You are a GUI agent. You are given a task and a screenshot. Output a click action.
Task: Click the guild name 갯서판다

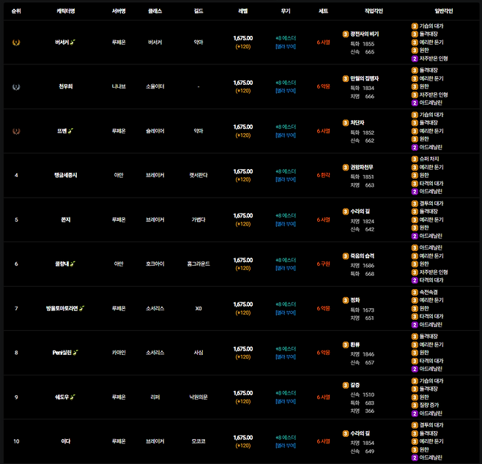pyautogui.click(x=199, y=175)
